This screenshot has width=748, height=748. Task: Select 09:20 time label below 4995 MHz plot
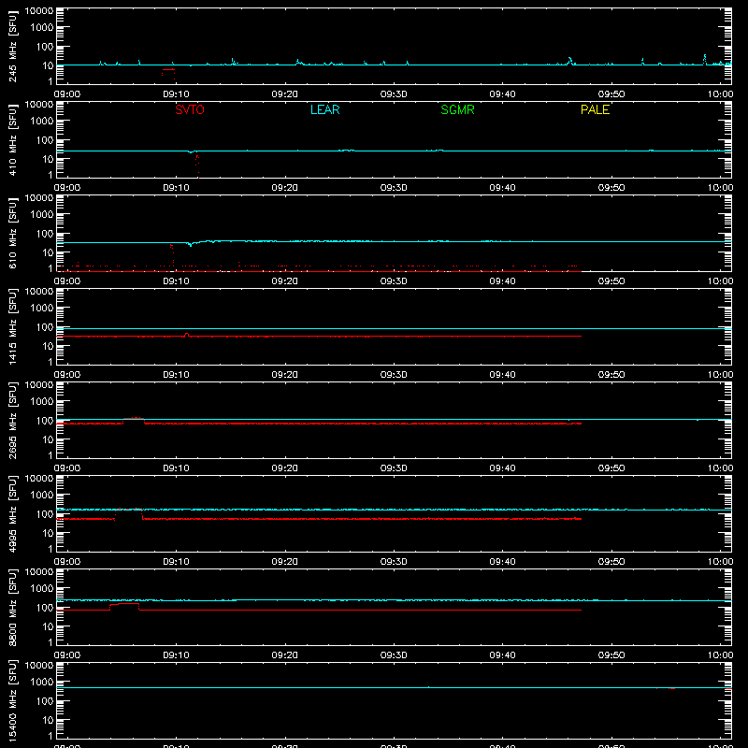tap(285, 562)
